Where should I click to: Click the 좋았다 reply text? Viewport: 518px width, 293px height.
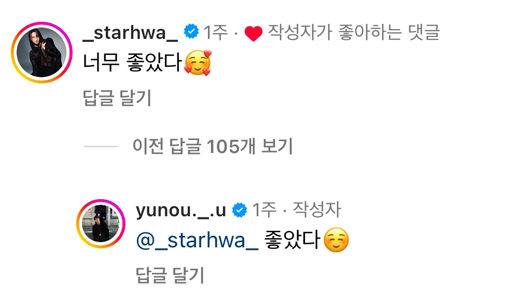[x=292, y=240]
